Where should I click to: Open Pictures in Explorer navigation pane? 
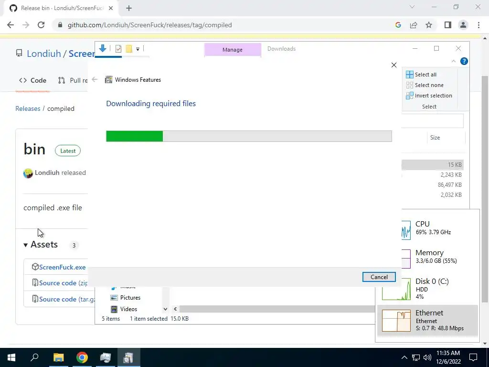[126, 298]
